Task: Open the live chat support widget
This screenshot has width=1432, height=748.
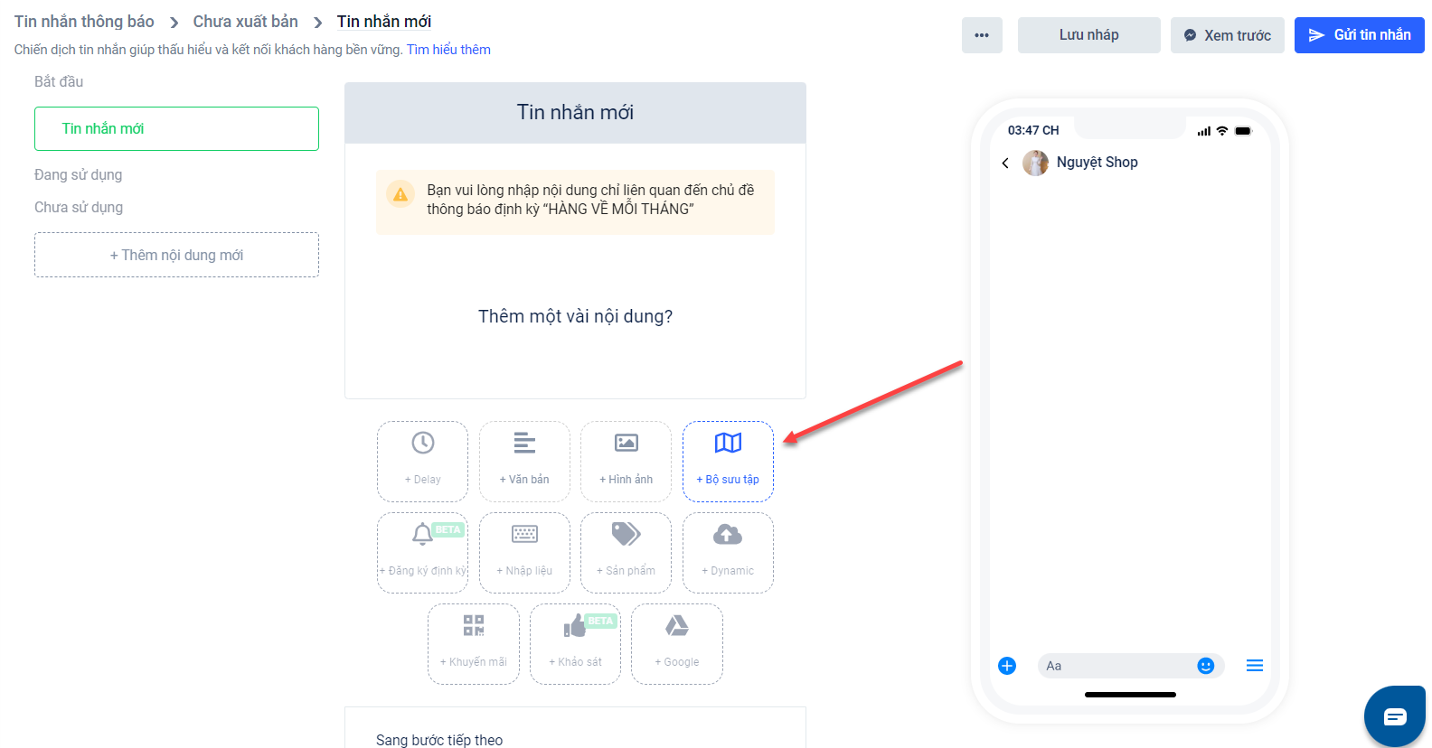Action: [1395, 716]
